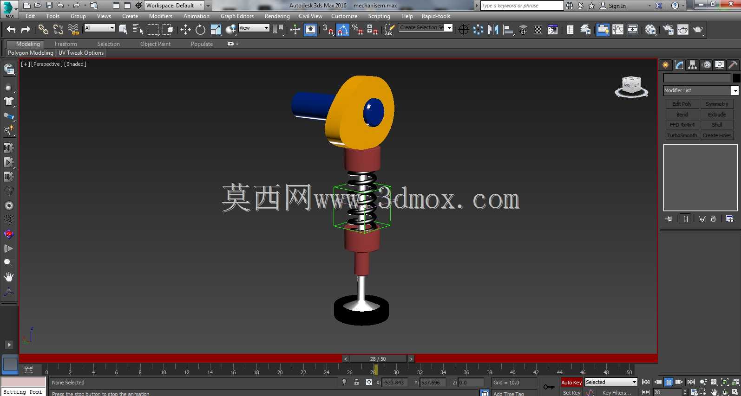This screenshot has width=741, height=396.
Task: Toggle Window/Crossing selection mode
Action: click(168, 30)
